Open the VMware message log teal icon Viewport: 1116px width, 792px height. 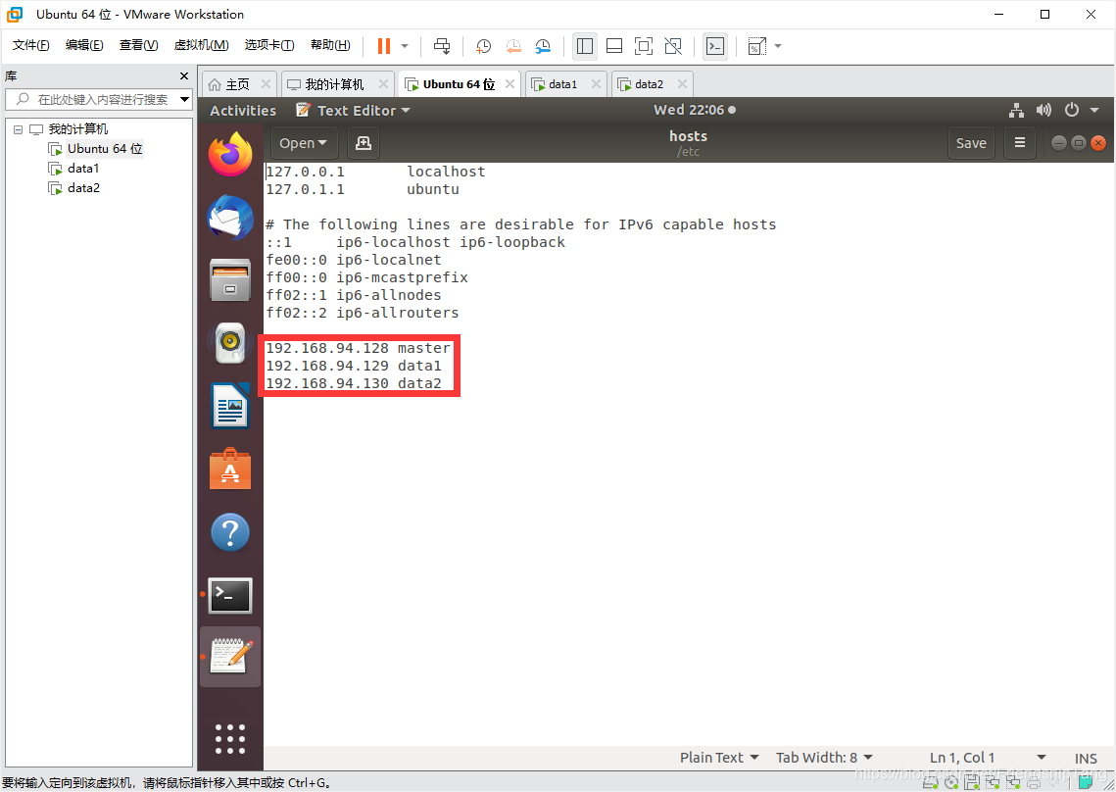[x=1086, y=783]
